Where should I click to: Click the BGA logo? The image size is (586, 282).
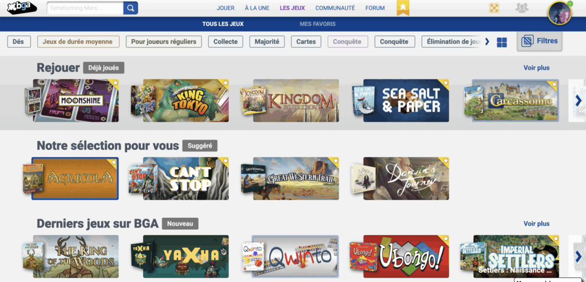click(x=22, y=8)
